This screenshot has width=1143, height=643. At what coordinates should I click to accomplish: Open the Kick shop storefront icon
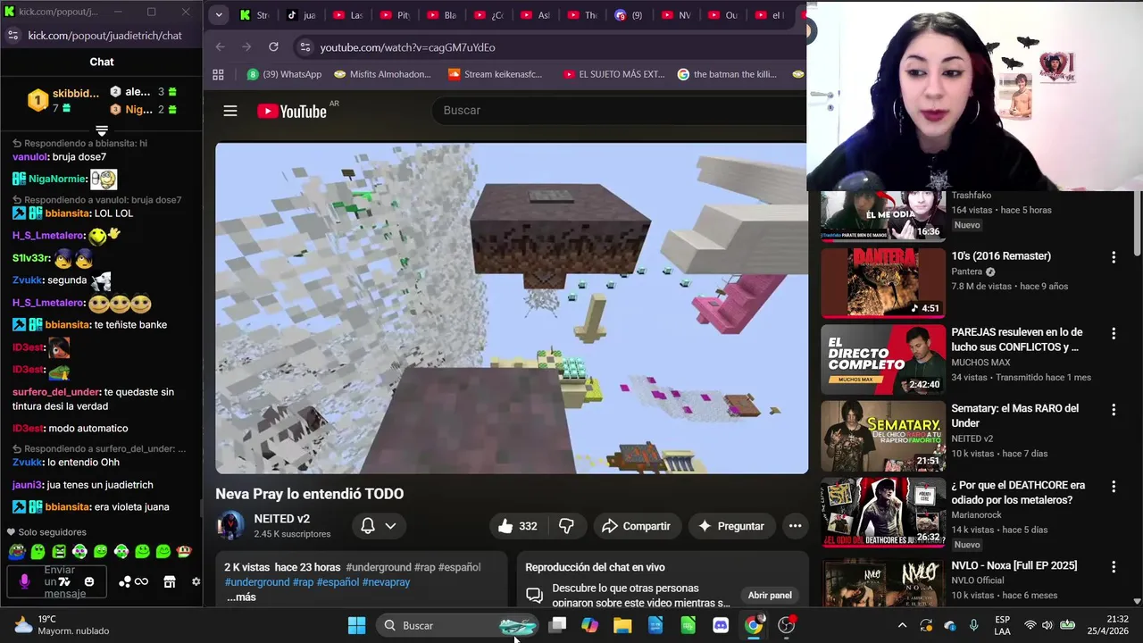(169, 581)
